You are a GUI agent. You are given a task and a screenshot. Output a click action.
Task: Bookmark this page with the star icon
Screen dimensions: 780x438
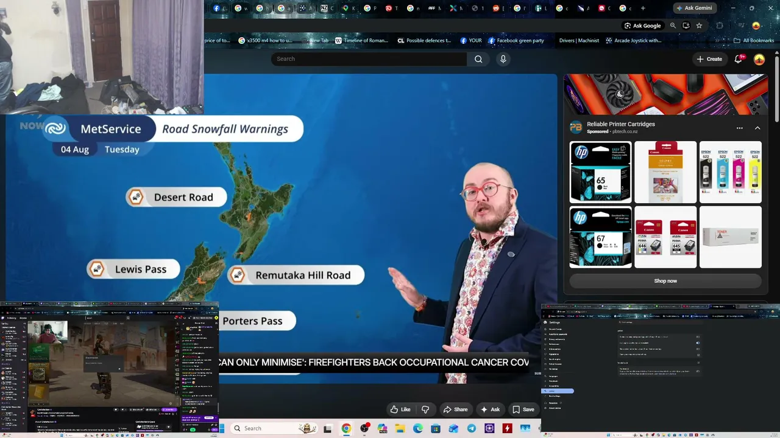coord(699,26)
